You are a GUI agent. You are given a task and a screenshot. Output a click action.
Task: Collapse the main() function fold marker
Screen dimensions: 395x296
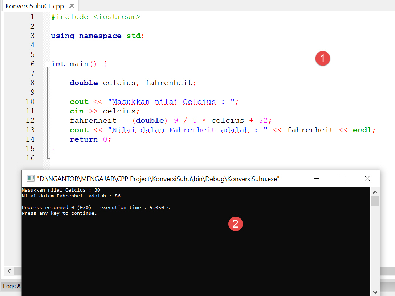[x=47, y=64]
